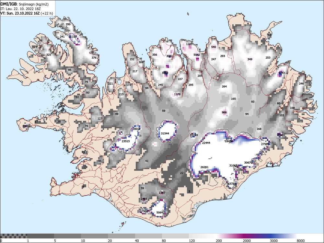Screen dimensions: 324x243
Task: Click the glacier value 18456
Action: (229, 141)
